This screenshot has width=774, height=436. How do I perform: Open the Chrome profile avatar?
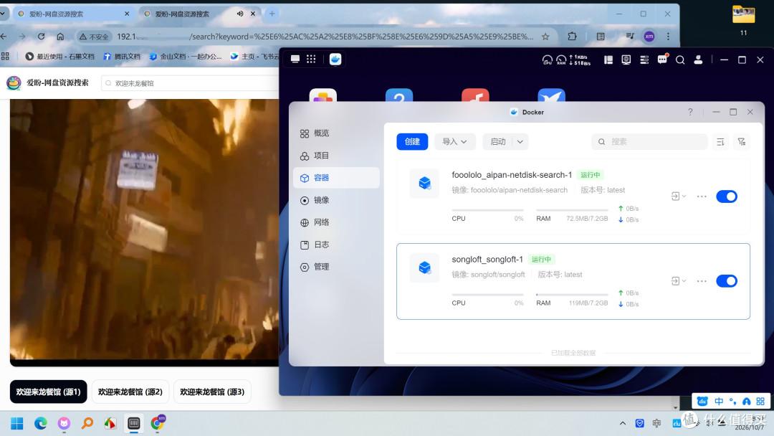649,37
